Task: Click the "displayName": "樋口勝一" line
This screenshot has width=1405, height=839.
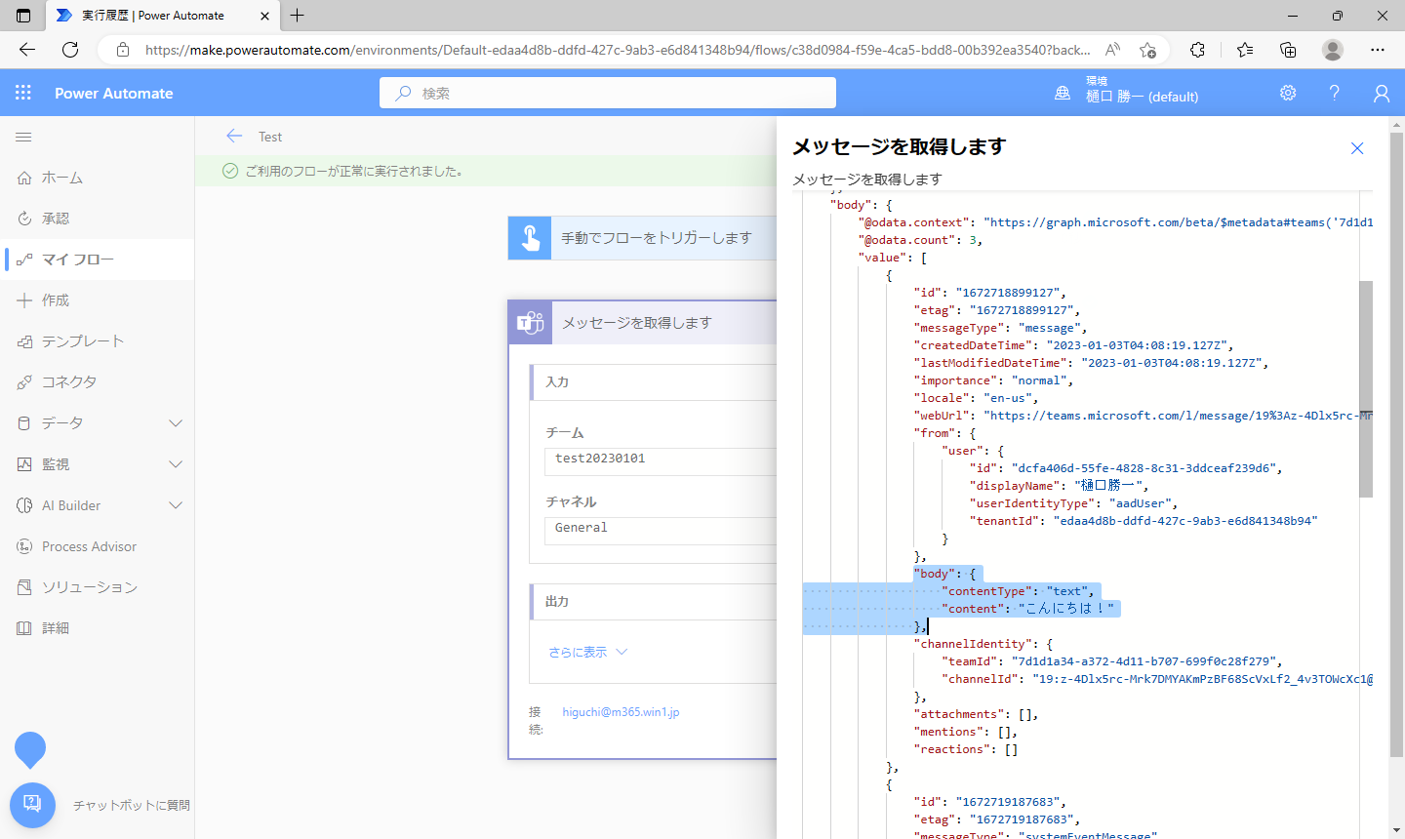Action: [1059, 486]
